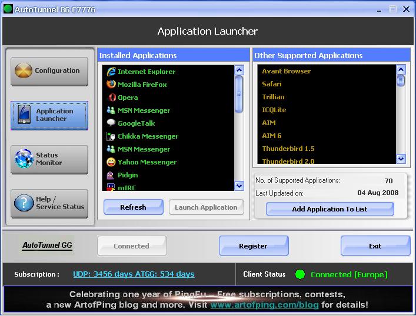The image size is (416, 316).
Task: Select GoogleTalk in installed list
Action: (168, 123)
